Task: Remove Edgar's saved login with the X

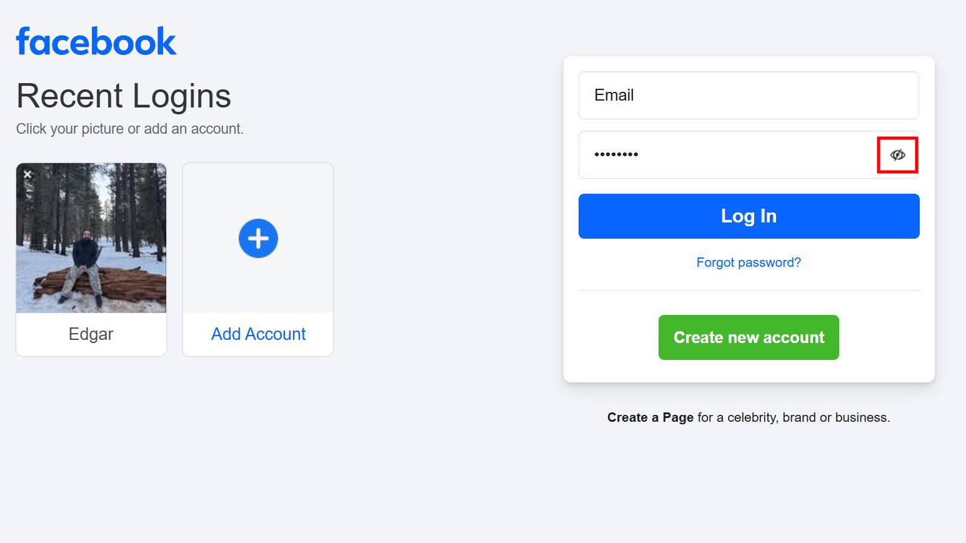Action: (27, 174)
